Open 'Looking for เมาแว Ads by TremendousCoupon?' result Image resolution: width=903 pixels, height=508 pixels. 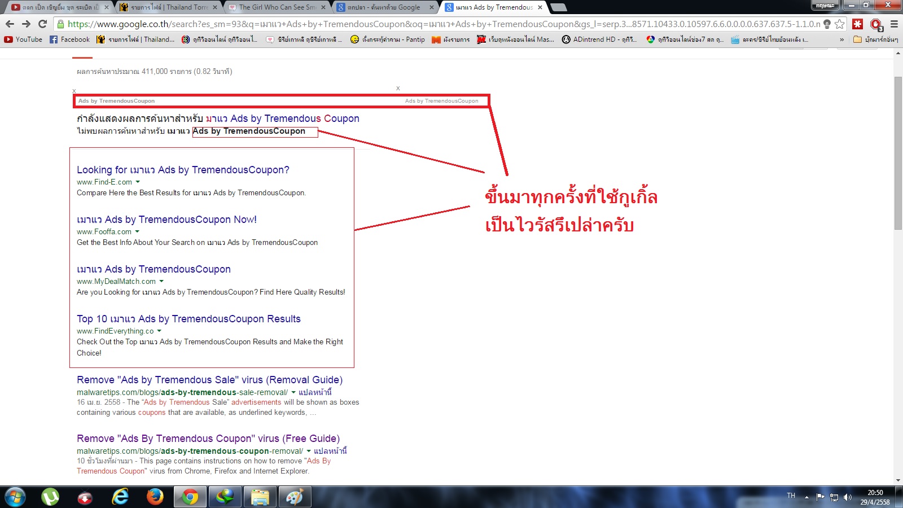[183, 170]
